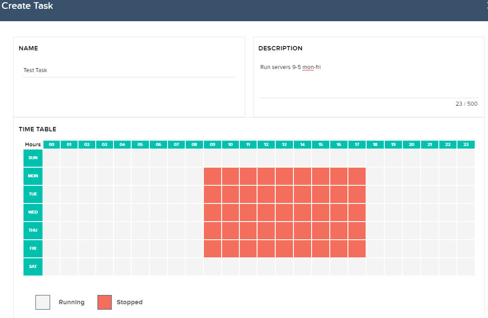Toggle the Tuesday 18 hour running cell

tap(375, 194)
